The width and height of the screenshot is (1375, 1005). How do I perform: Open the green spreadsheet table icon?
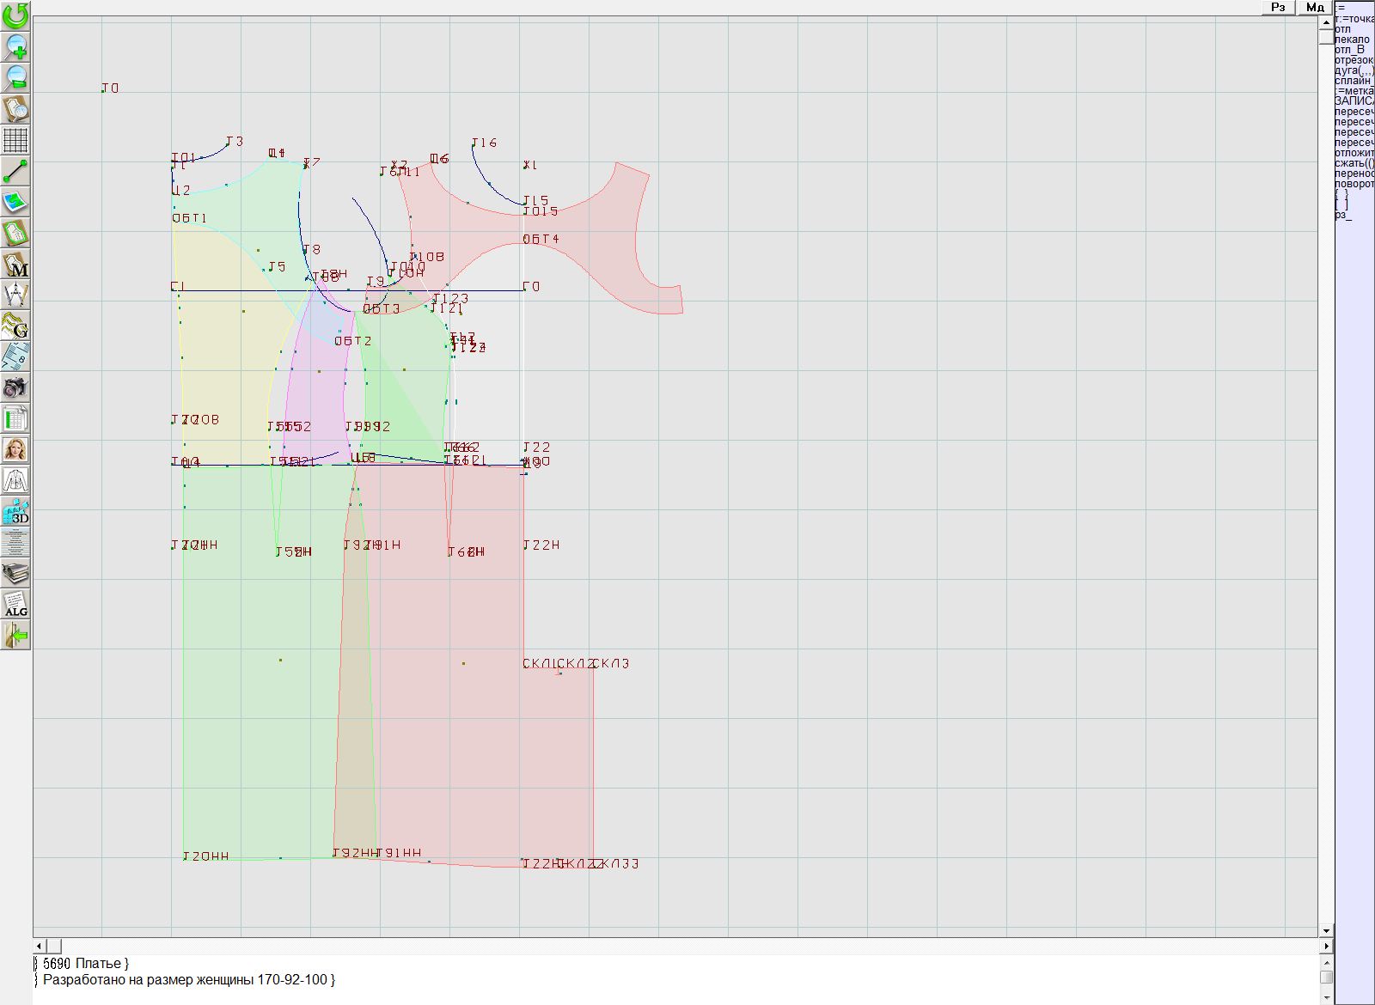point(15,418)
